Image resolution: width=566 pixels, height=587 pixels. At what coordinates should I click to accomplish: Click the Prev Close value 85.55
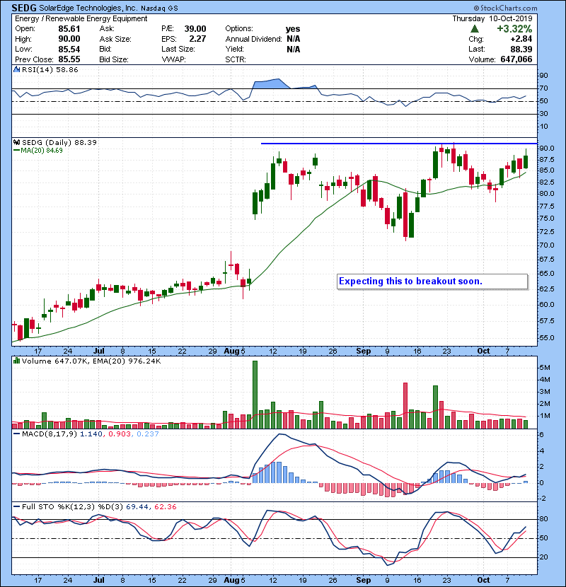(69, 59)
